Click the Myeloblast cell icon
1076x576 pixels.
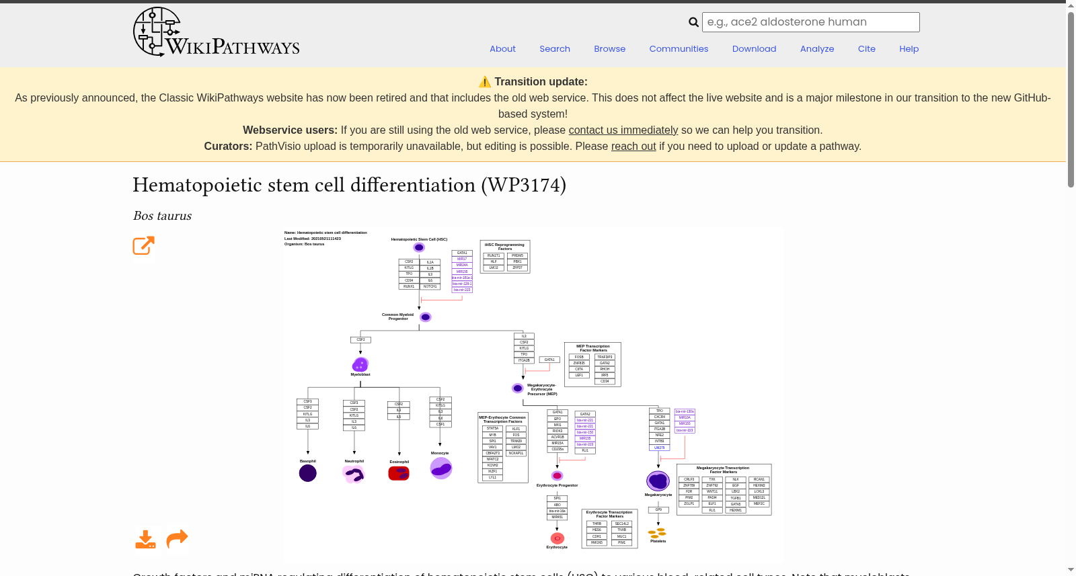tap(360, 364)
